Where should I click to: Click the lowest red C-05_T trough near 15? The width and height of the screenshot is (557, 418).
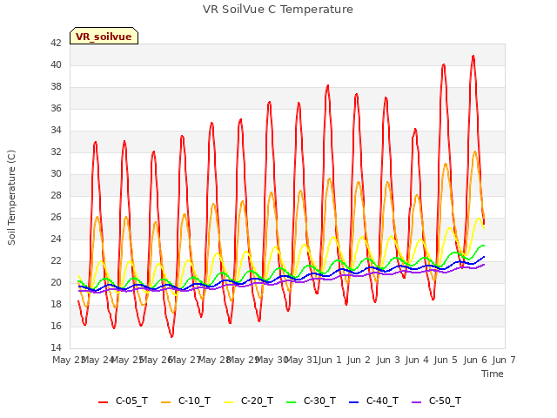172,336
